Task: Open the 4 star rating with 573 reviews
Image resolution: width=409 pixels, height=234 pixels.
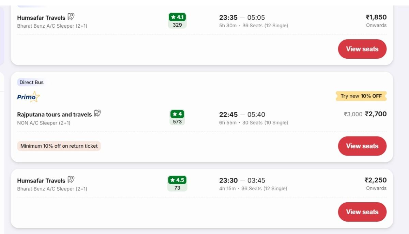Action: [177, 117]
